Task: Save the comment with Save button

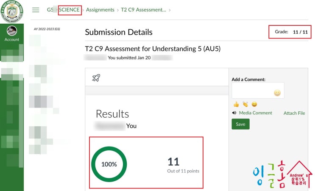Action: pos(240,124)
